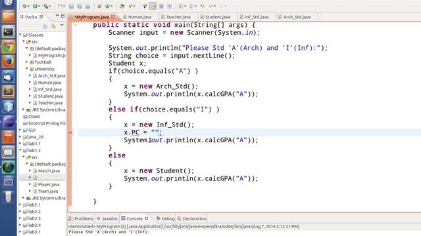Open the Terminal from the Ubuntu launcher

9,32
